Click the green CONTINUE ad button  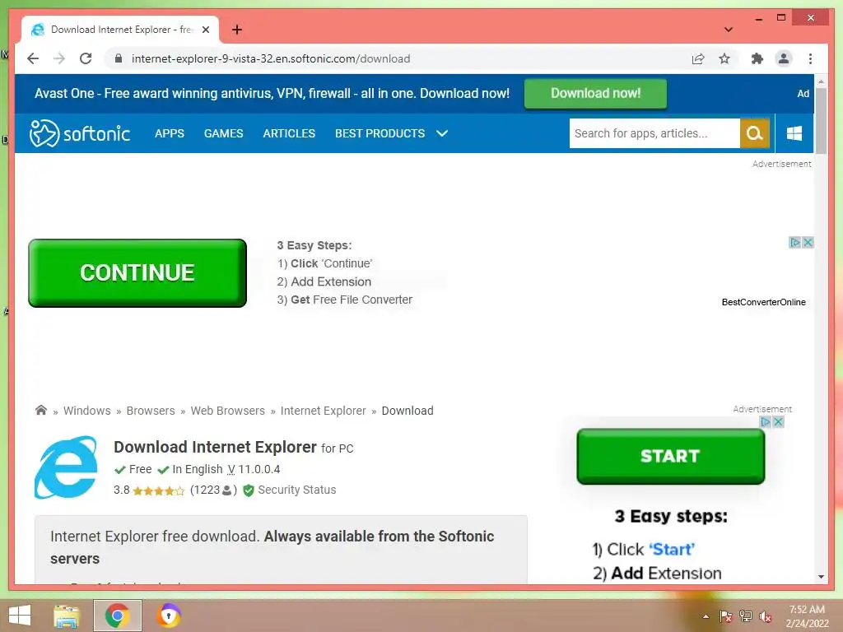137,273
